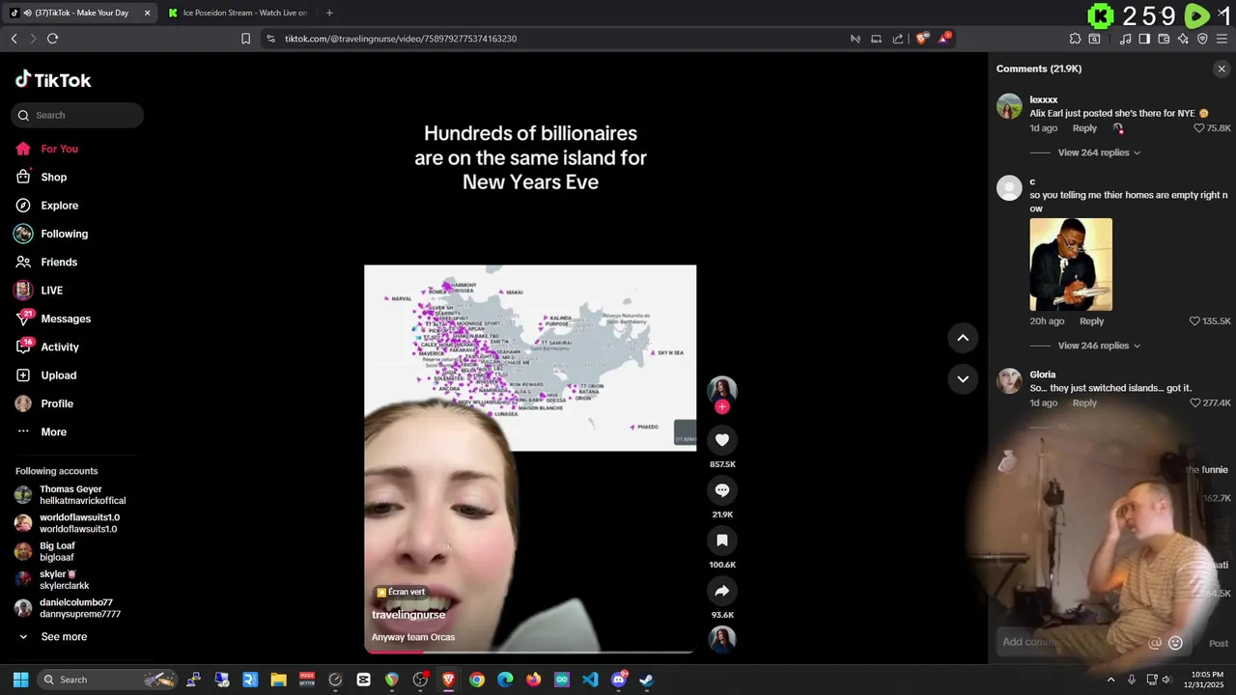
Task: Open Big Loaf account
Action: coord(45,551)
